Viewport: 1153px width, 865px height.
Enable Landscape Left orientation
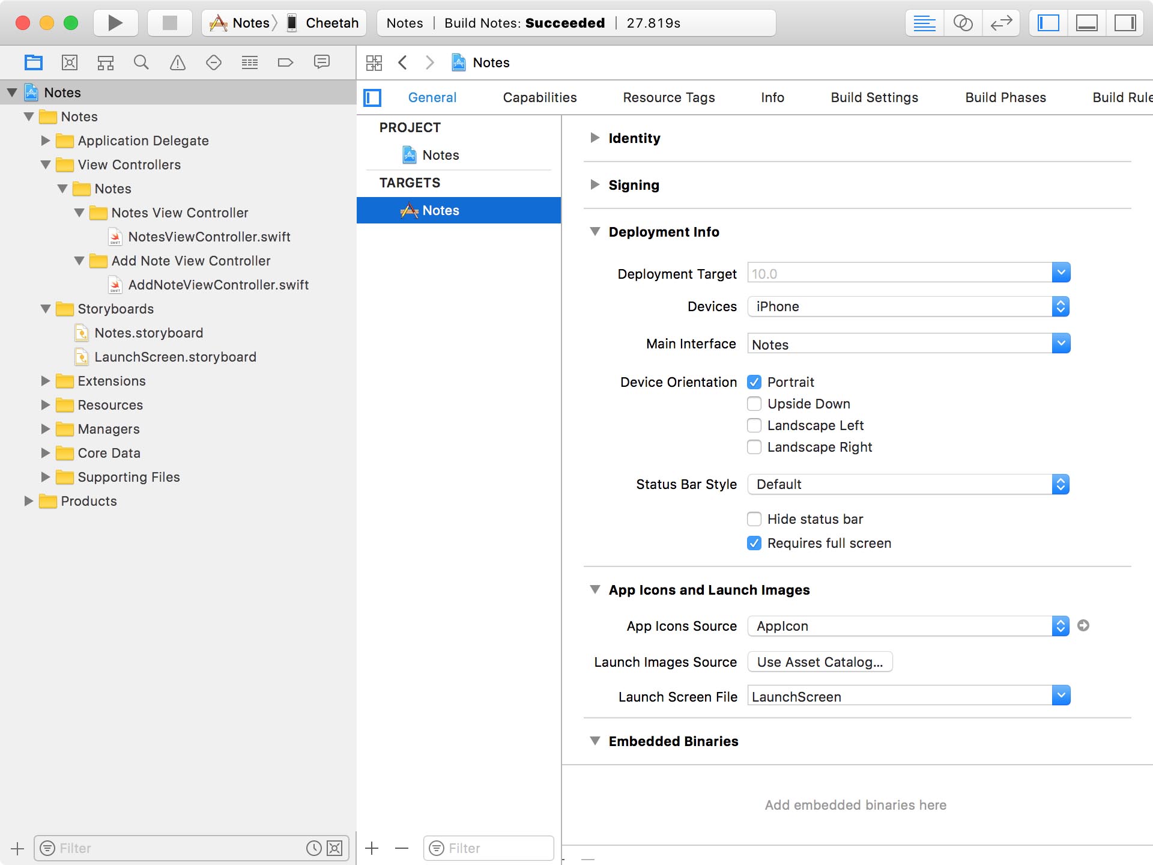point(754,425)
